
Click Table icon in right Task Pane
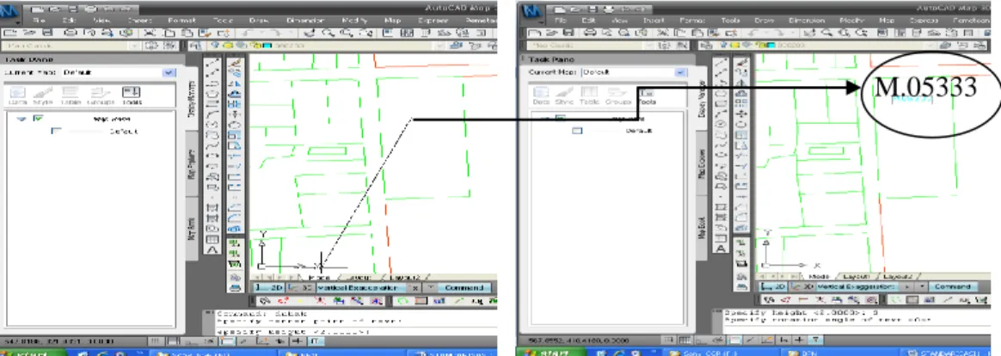pyautogui.click(x=589, y=96)
